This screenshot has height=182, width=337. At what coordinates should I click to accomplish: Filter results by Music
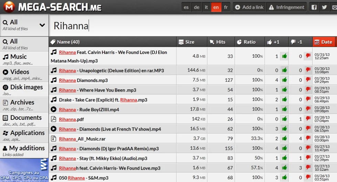tap(24, 59)
